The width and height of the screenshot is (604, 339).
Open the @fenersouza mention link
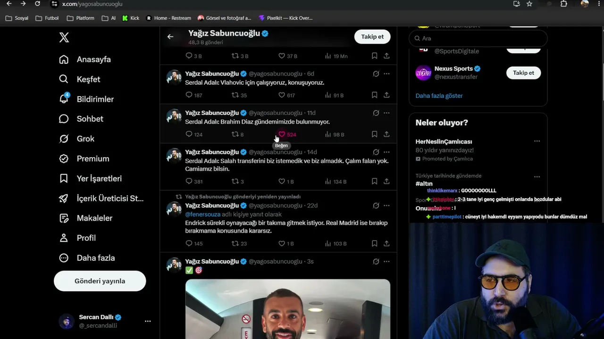[202, 214]
